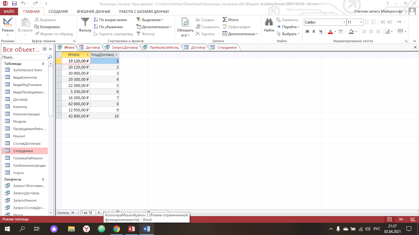Sort records По возрастанию
The height and width of the screenshot is (235, 419).
(110, 20)
